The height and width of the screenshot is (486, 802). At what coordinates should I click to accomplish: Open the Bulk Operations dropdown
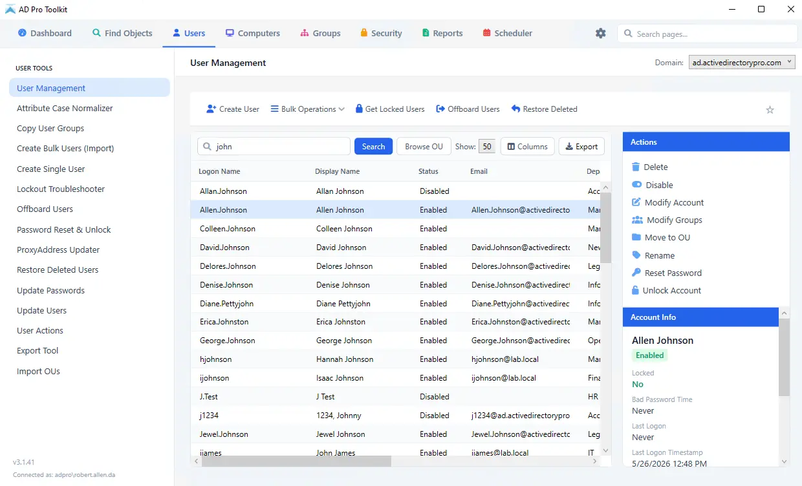tap(307, 109)
